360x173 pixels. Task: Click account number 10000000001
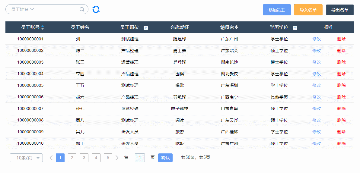coord(30,39)
